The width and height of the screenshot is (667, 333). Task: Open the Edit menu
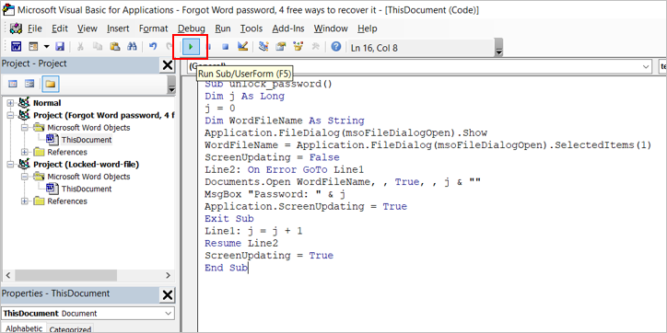[60, 29]
